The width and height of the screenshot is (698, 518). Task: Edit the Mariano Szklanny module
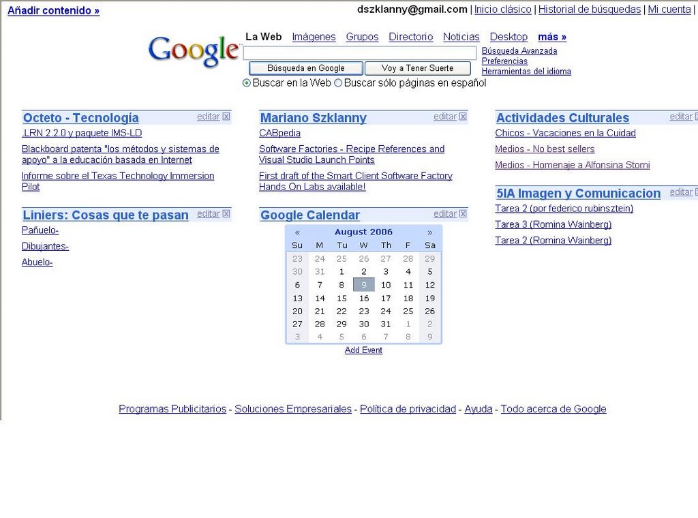[445, 117]
